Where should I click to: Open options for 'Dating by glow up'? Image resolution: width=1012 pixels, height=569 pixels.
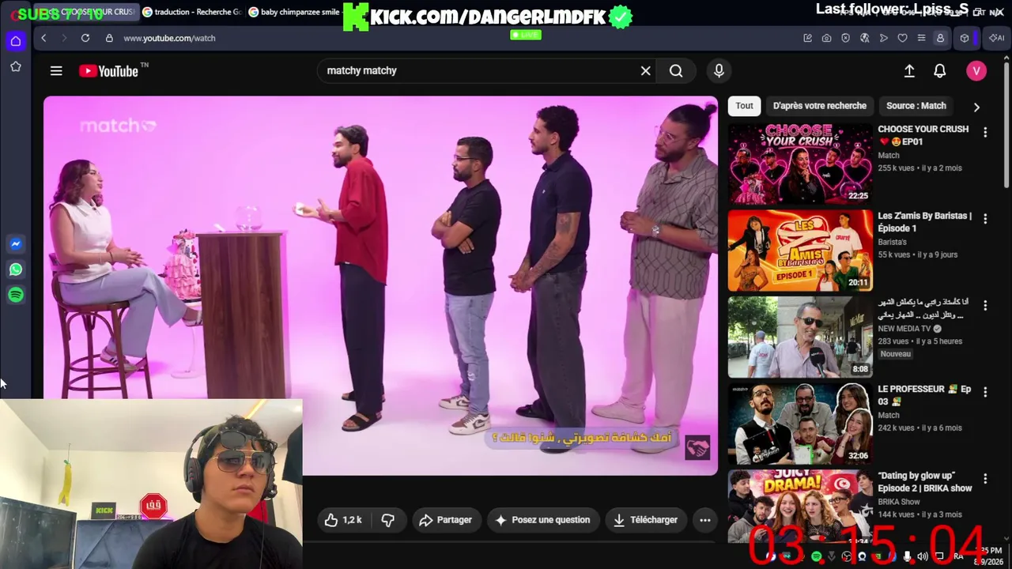click(x=985, y=479)
